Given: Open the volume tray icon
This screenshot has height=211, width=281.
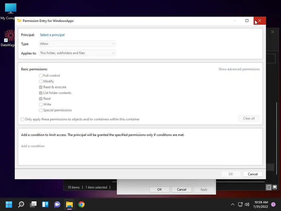Looking at the screenshot, I should click(247, 204).
